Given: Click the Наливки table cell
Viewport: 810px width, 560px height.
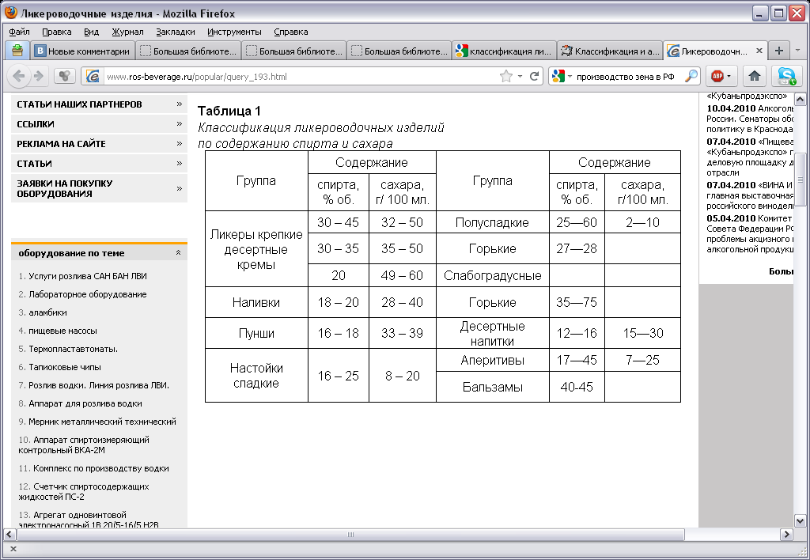Looking at the screenshot, I should (x=256, y=302).
